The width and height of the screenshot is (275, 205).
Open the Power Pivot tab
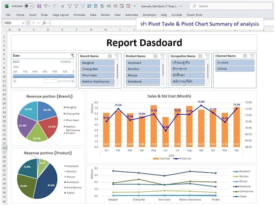195,15
